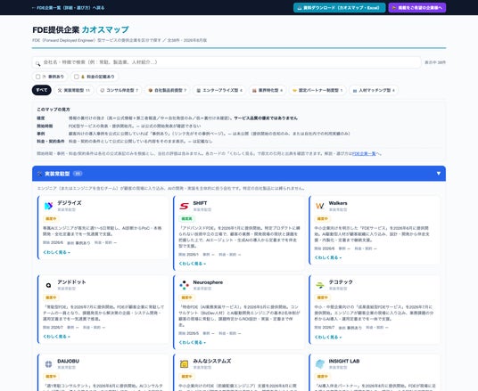This screenshot has width=478, height=391.
Task: Click the 資料ダウンロード button
Action: 339,8
